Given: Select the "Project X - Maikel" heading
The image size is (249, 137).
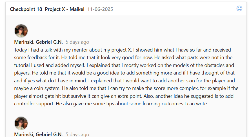Looking at the screenshot, I should [65, 9].
